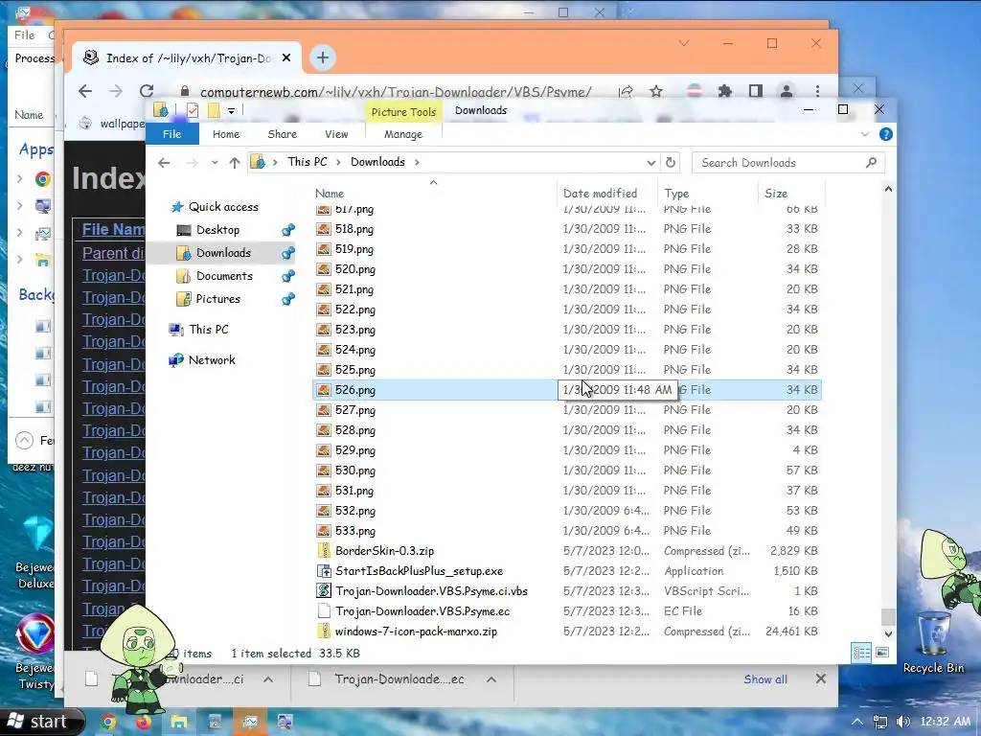Image resolution: width=981 pixels, height=736 pixels.
Task: Create new folder from quick access toolbar
Action: (x=214, y=111)
